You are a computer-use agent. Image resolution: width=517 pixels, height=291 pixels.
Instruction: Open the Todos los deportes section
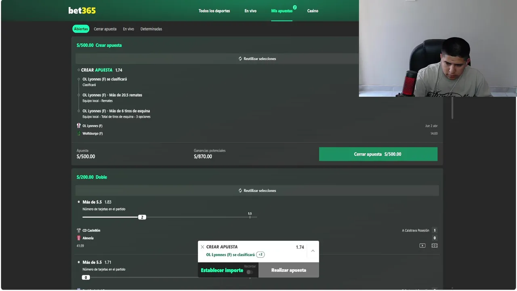point(214,11)
